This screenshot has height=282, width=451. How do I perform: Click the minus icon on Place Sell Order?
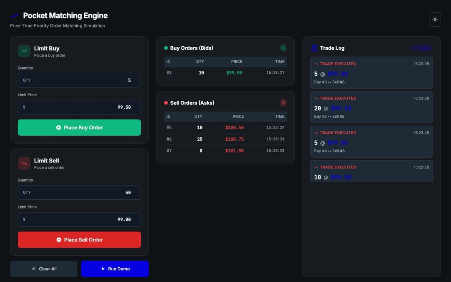point(59,240)
